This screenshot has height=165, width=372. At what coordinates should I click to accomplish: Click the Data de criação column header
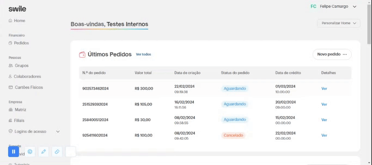pos(188,73)
